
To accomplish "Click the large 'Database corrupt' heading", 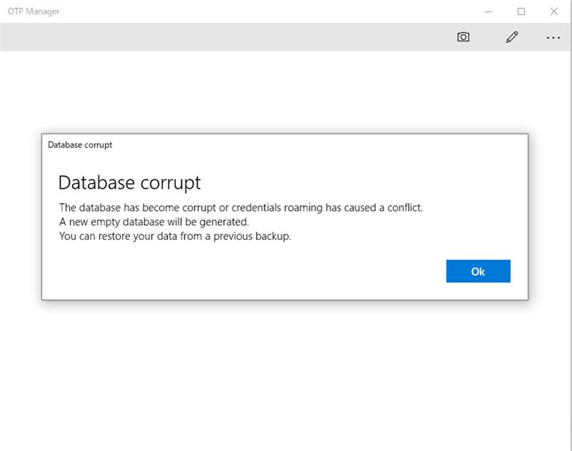I will pyautogui.click(x=129, y=182).
